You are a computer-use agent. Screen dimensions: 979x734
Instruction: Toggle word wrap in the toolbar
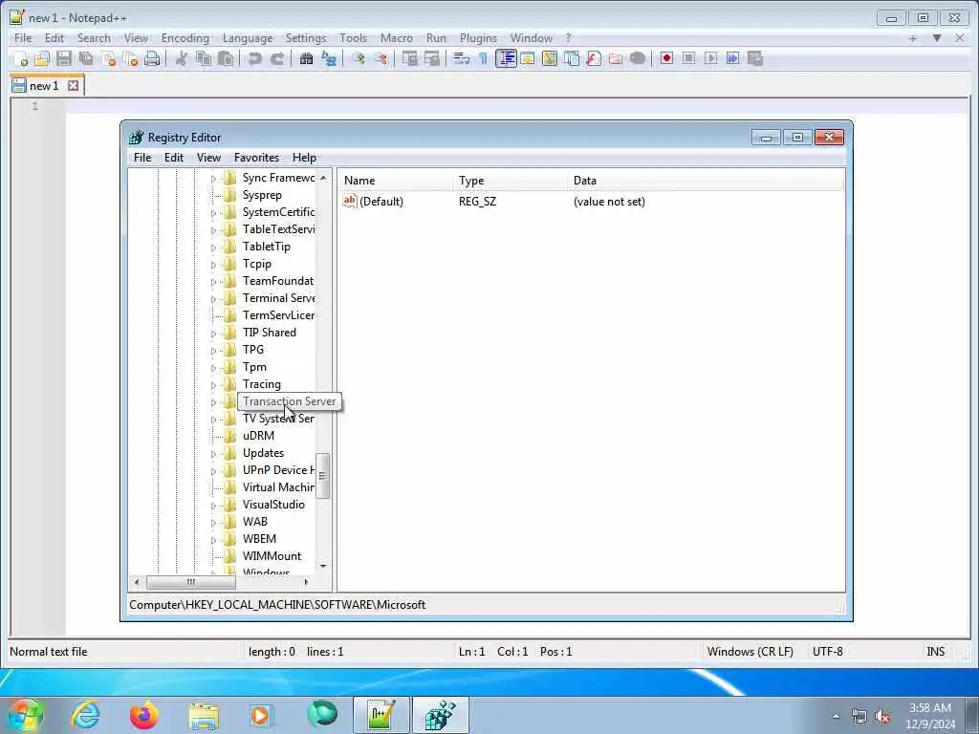[x=461, y=58]
